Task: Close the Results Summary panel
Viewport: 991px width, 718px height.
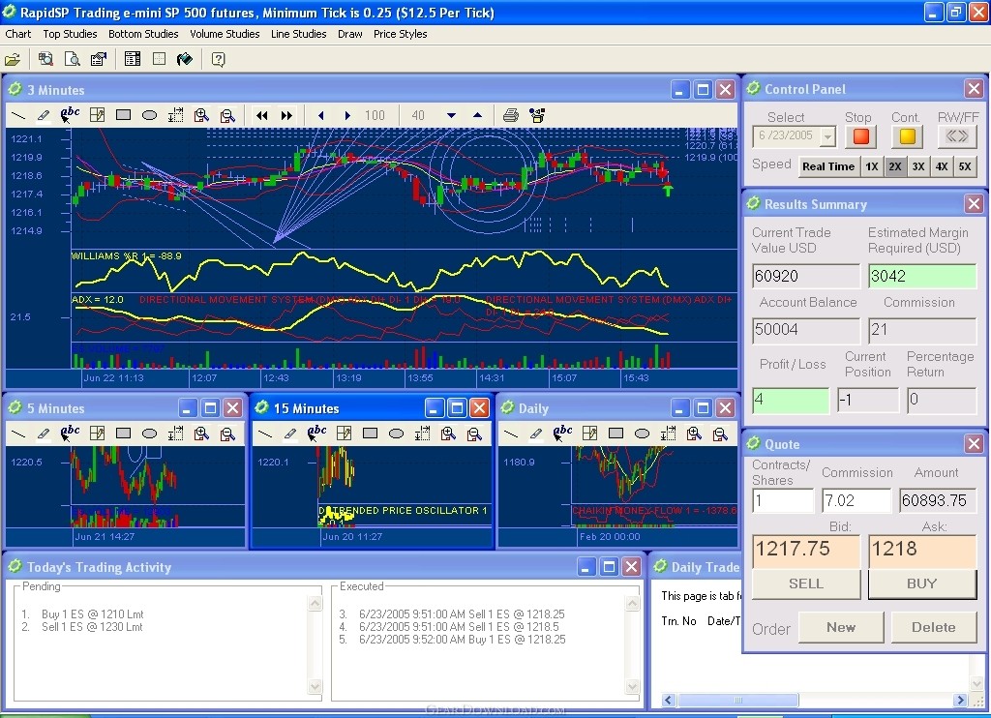Action: click(x=974, y=203)
